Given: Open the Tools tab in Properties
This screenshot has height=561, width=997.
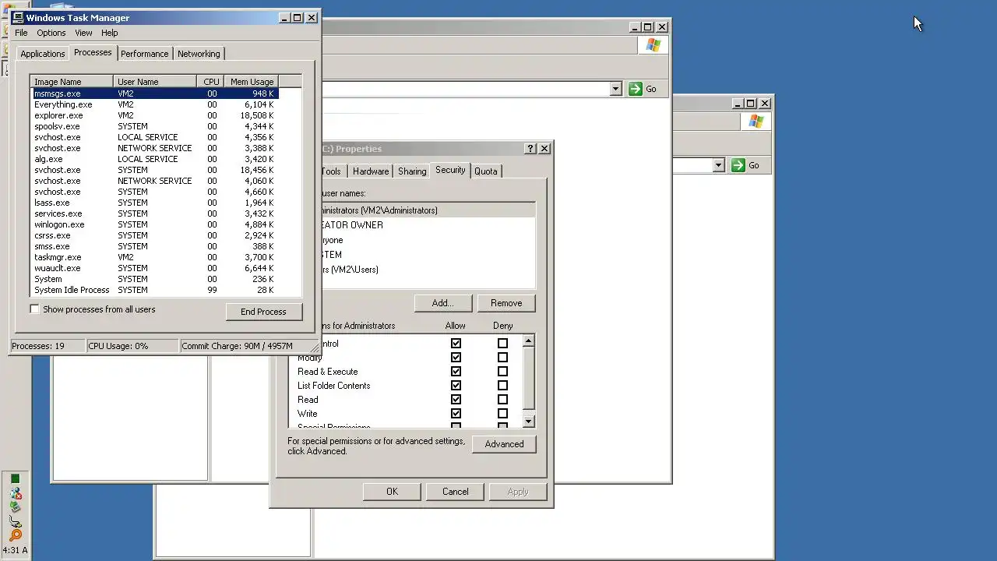Looking at the screenshot, I should (x=333, y=171).
